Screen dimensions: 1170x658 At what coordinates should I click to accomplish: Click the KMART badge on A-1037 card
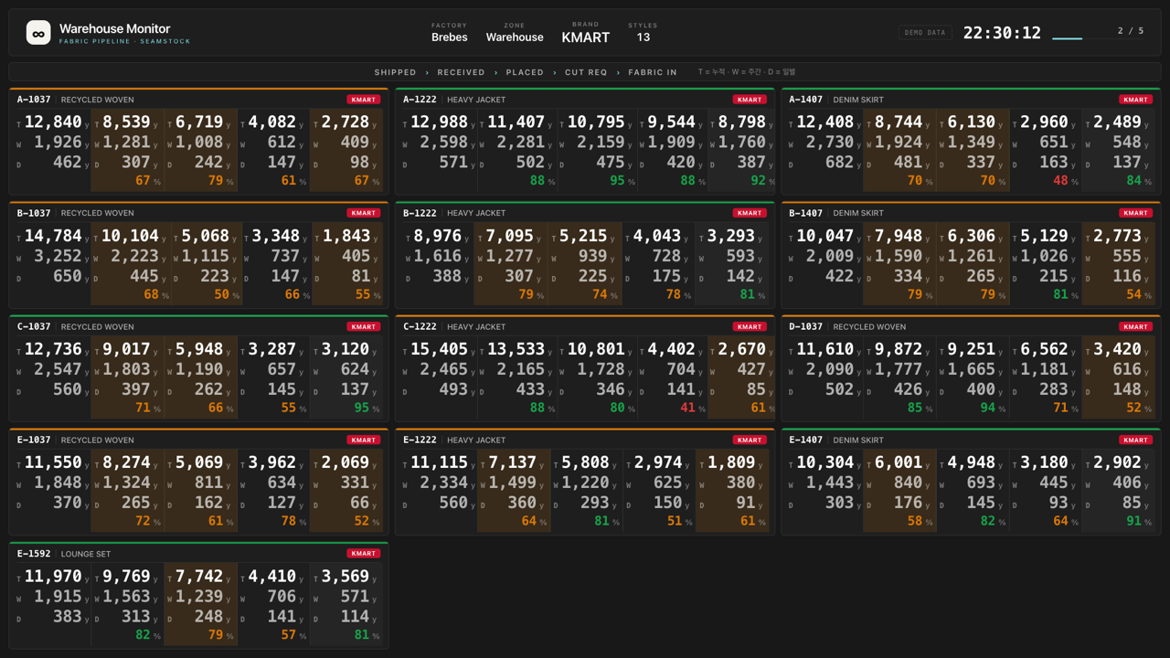[363, 100]
